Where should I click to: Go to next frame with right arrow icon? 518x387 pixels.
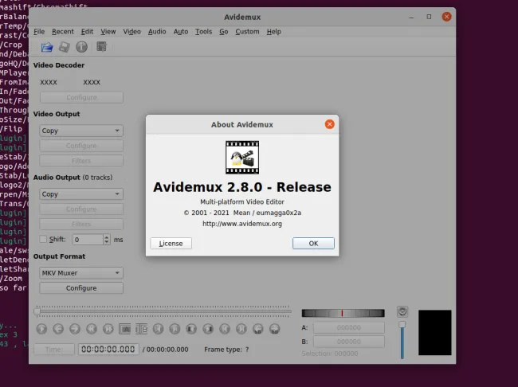coord(75,329)
